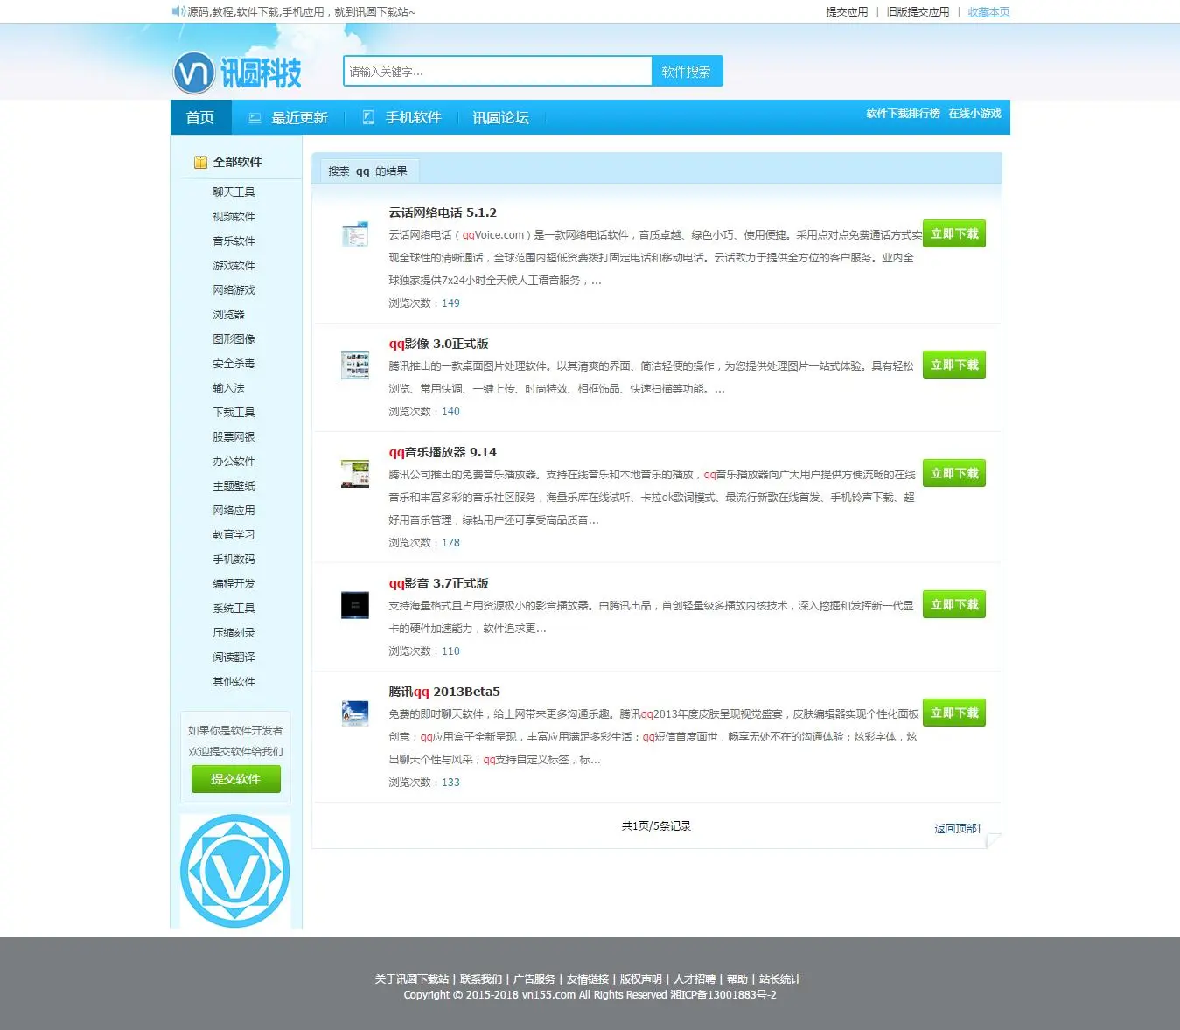Select 教育学习 category

(234, 534)
